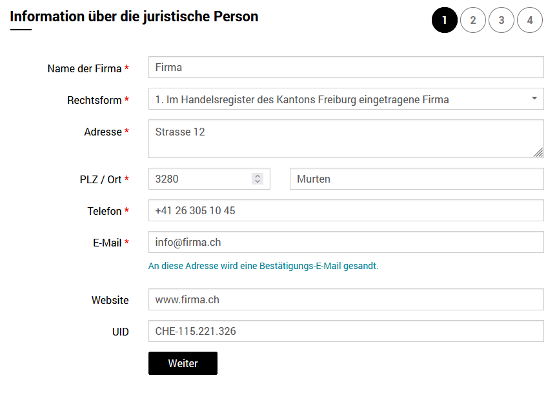Click the Ort field containing Murten
This screenshot has height=402, width=557.
pyautogui.click(x=417, y=179)
